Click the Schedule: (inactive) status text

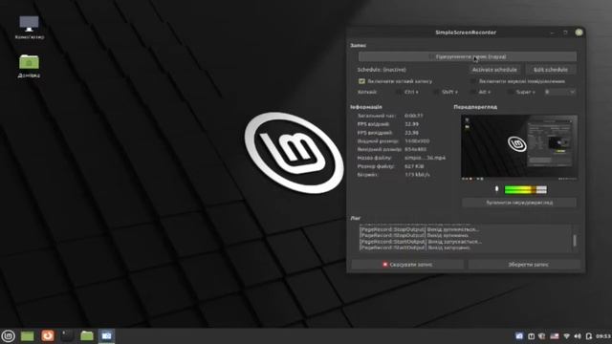[x=382, y=70]
